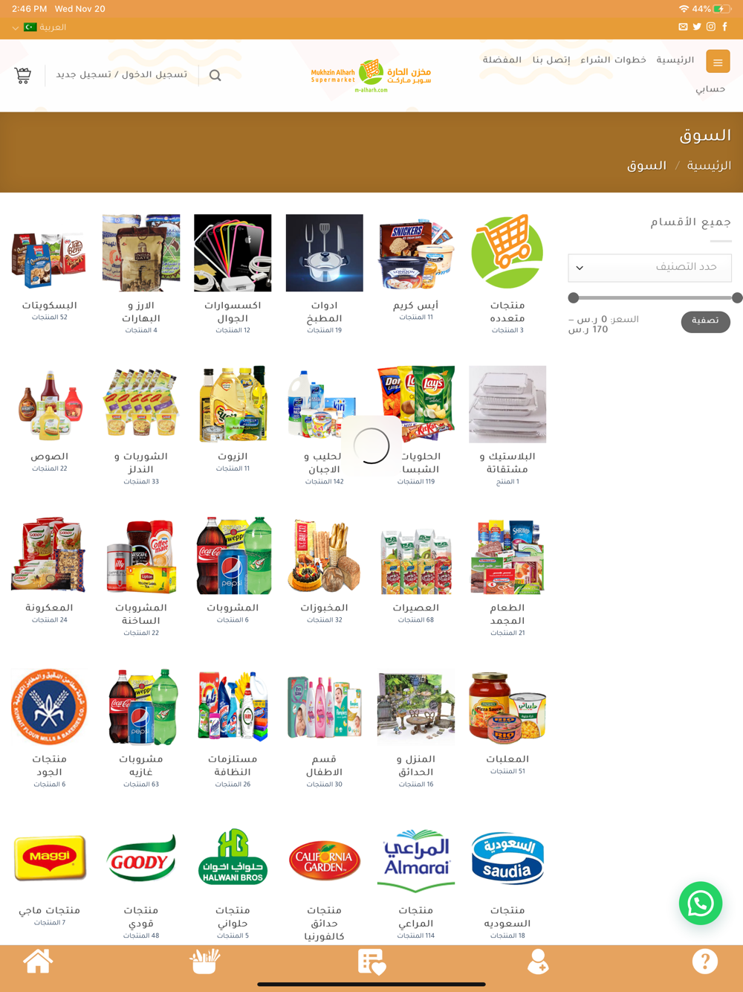Open the حدد التصنيف category dropdown
The image size is (743, 992).
650,268
